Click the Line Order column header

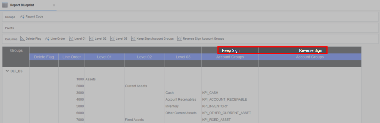pyautogui.click(x=71, y=57)
